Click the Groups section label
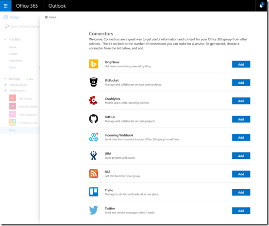This screenshot has height=226, width=269. pyautogui.click(x=15, y=78)
